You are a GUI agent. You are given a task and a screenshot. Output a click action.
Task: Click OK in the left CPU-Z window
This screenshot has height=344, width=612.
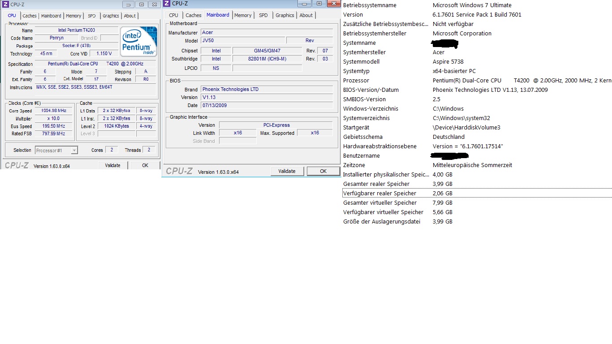(x=145, y=165)
